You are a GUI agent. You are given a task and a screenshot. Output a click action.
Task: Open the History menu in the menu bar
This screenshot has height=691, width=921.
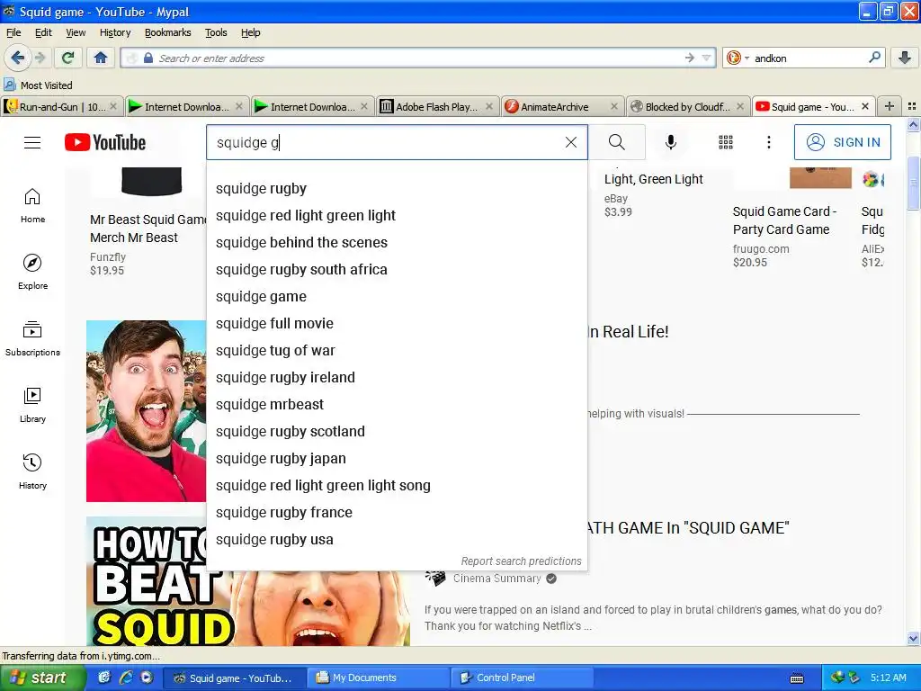[x=115, y=32]
